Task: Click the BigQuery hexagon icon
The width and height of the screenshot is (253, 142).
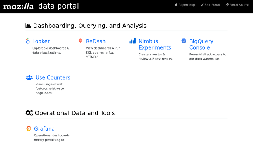Action: pos(184,41)
